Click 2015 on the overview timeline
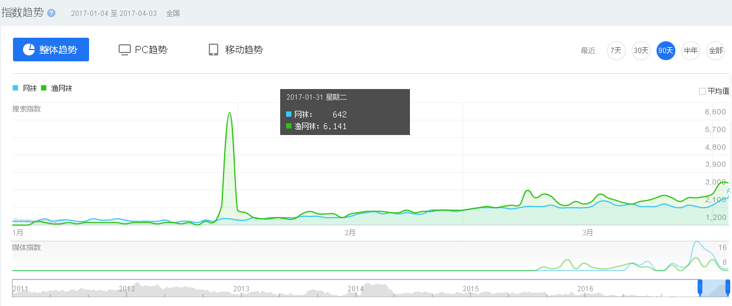The image size is (732, 306). pos(471,289)
